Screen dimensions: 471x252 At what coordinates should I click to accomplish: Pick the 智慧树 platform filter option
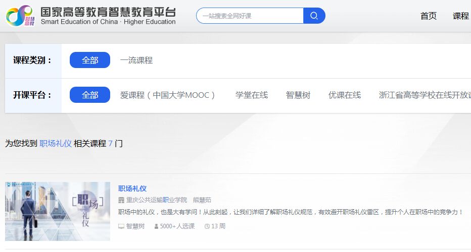[x=298, y=95]
